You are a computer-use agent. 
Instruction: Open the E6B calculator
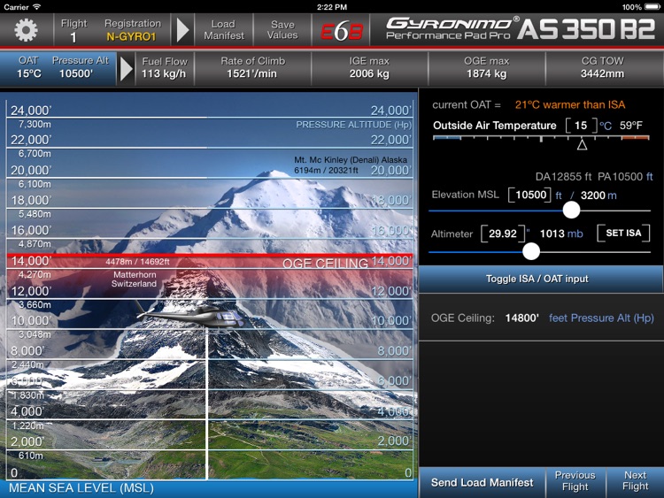point(342,30)
